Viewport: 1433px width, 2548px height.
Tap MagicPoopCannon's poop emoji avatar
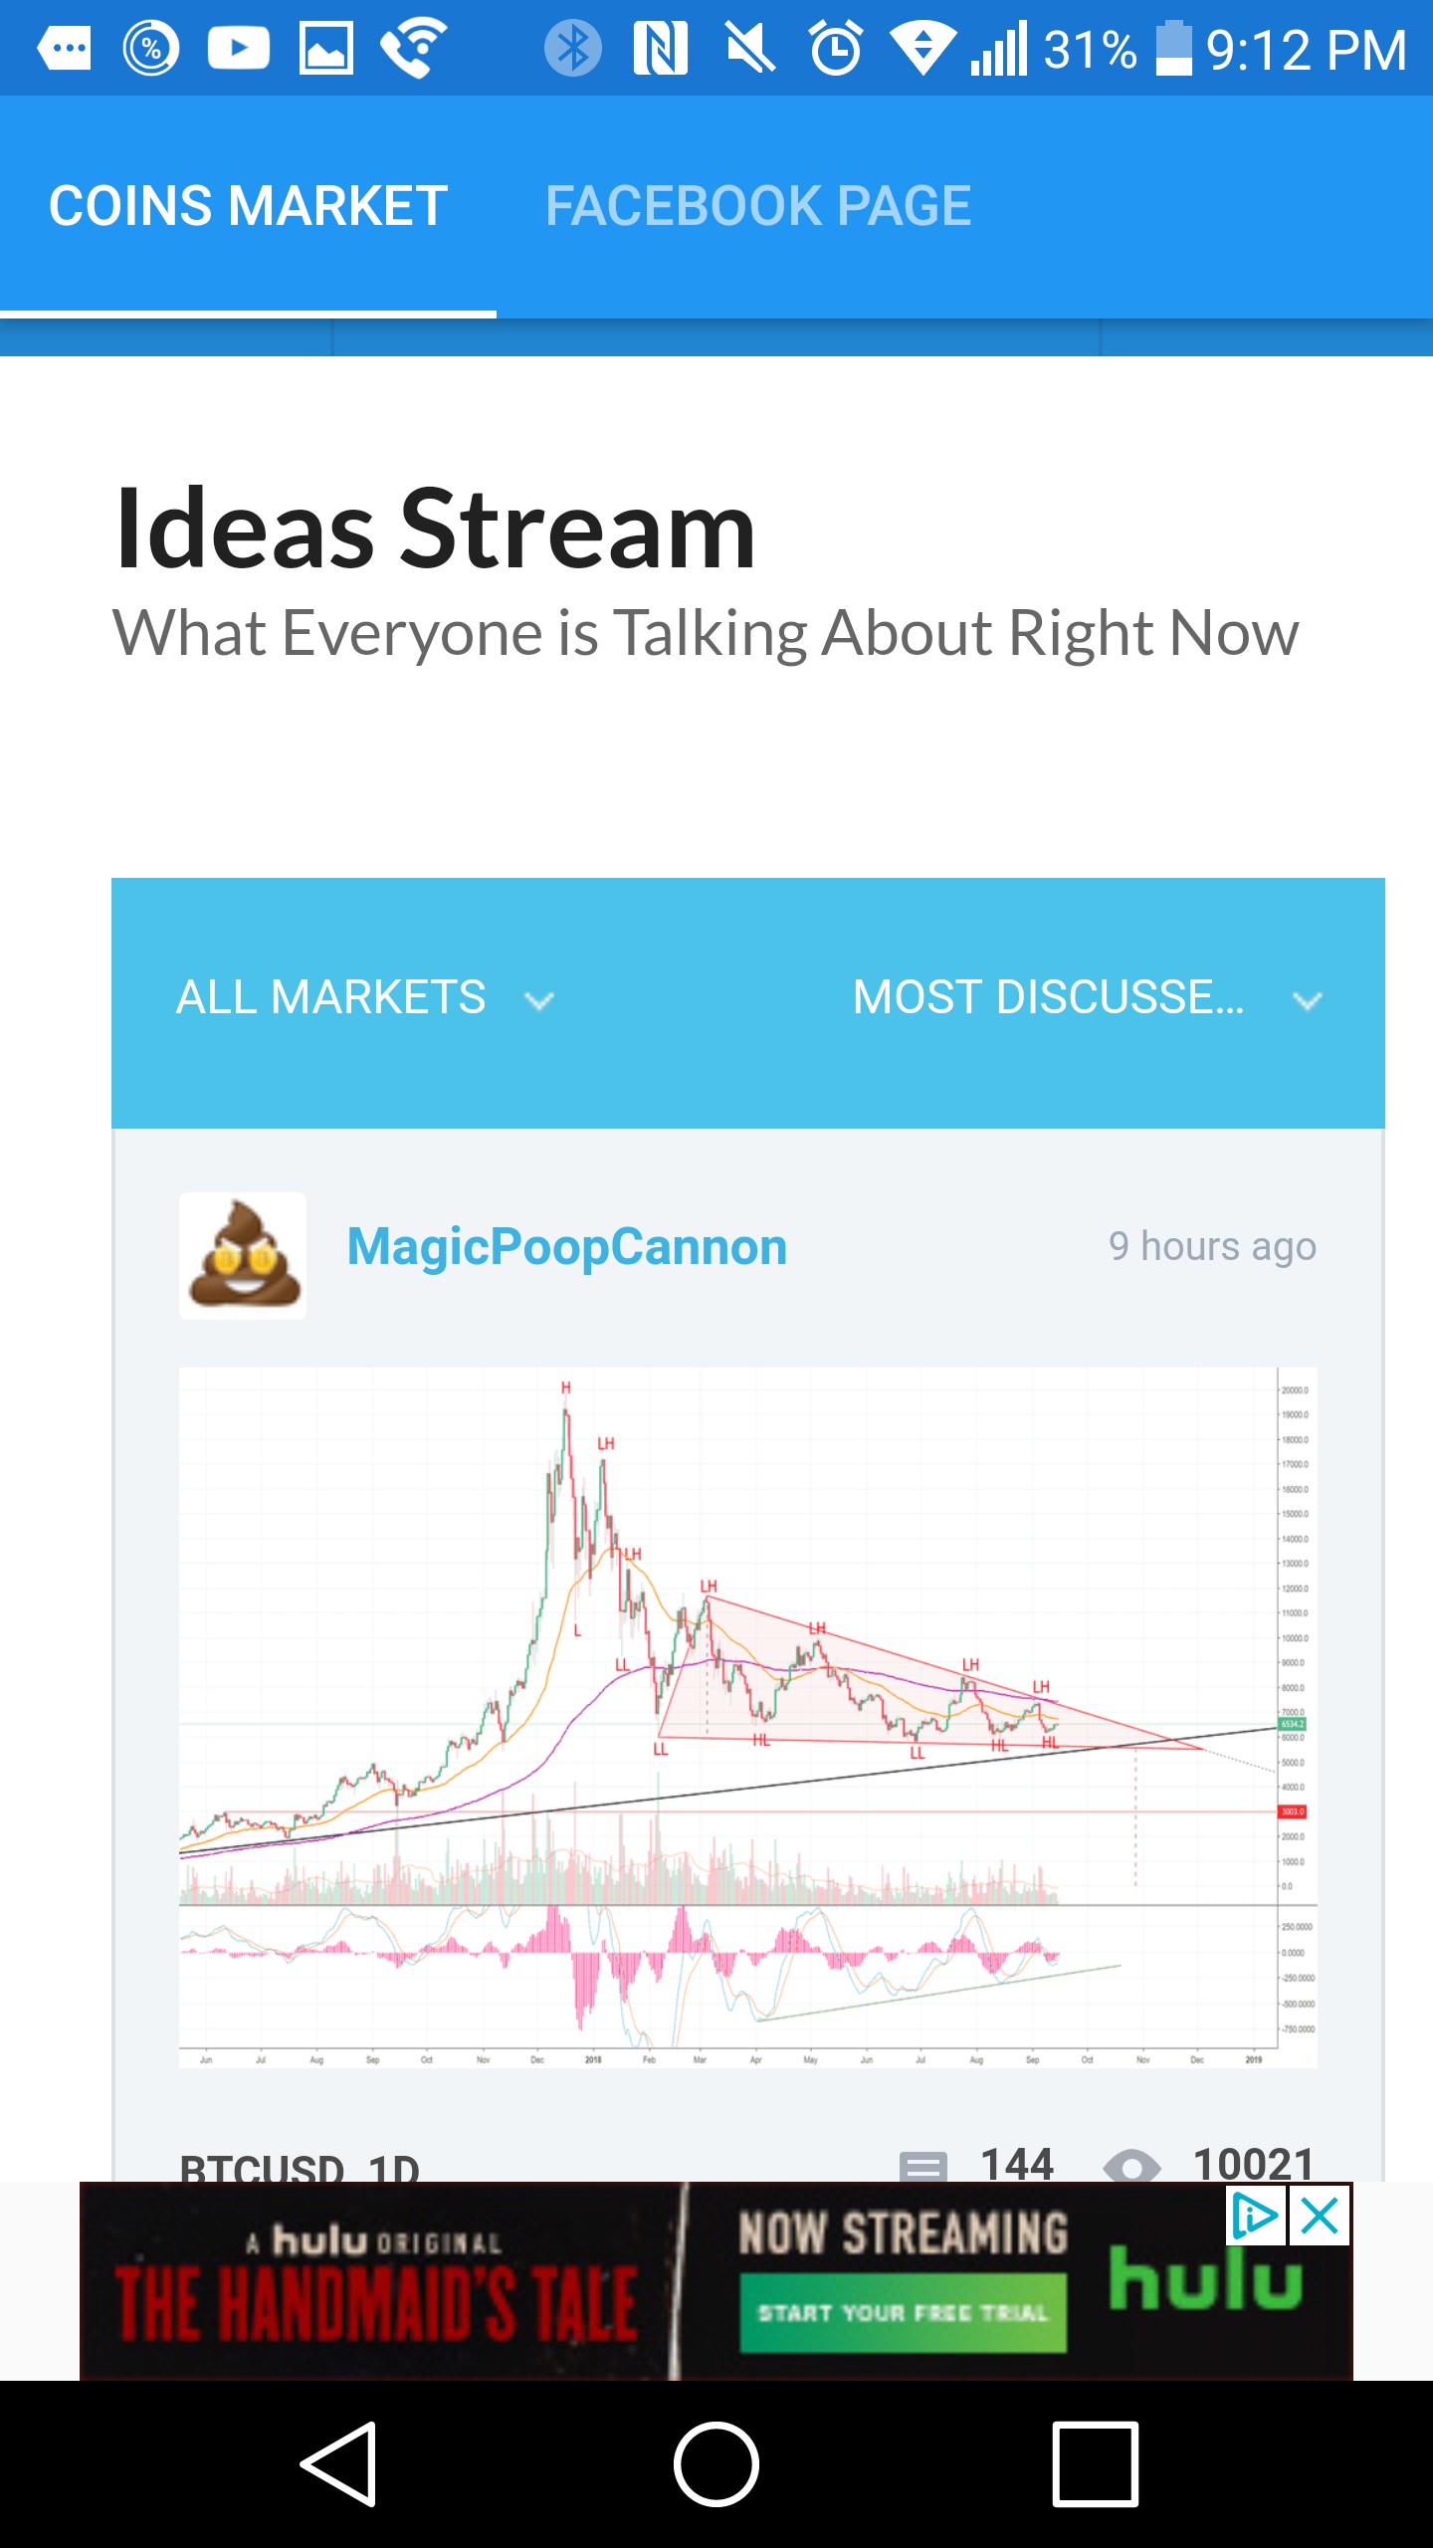click(242, 1255)
